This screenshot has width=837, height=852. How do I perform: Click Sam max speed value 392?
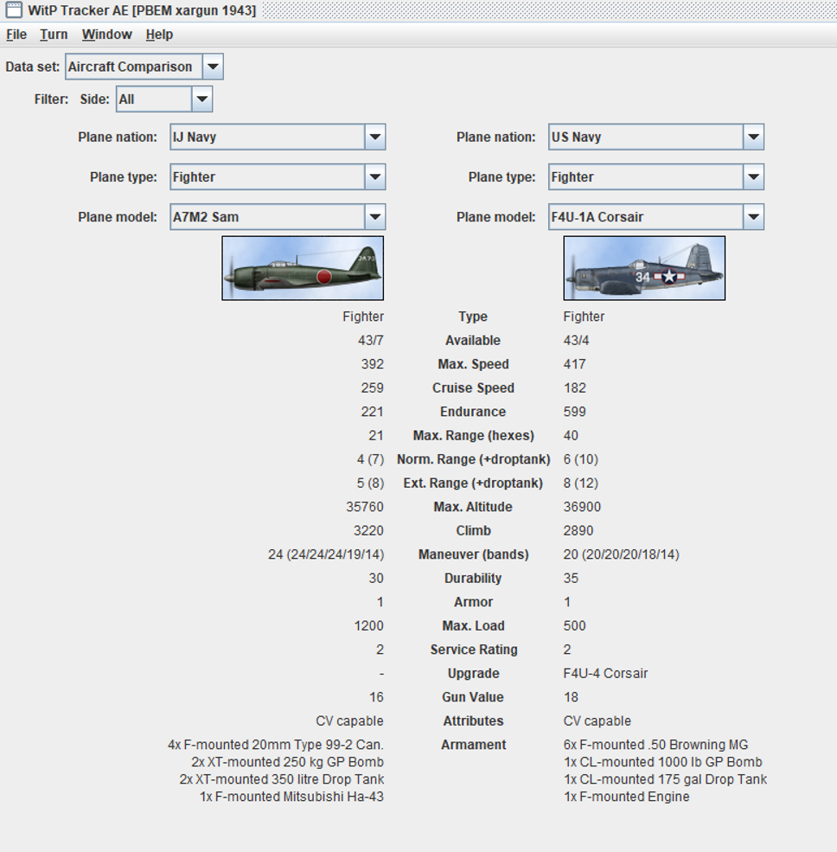(x=373, y=364)
